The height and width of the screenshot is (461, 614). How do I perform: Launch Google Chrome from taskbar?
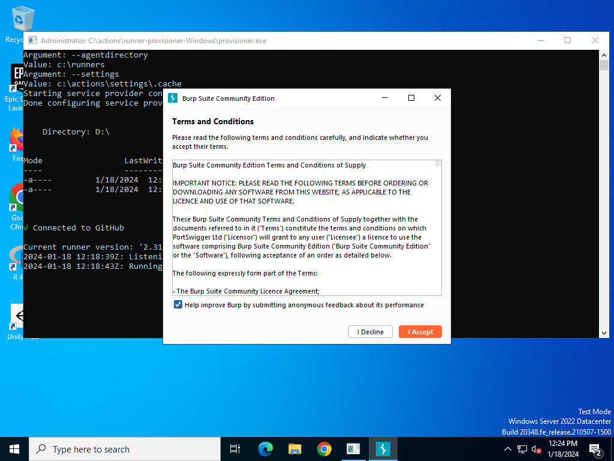coord(324,449)
